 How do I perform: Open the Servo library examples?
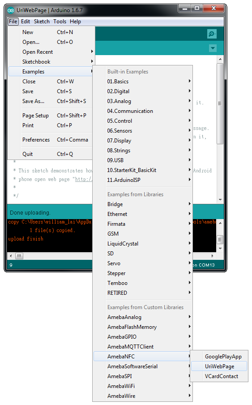pos(143,263)
